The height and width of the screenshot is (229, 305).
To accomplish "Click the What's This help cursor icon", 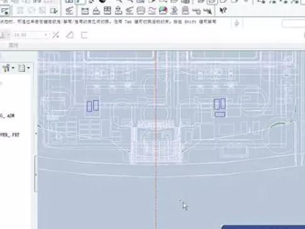I will [x=223, y=10].
